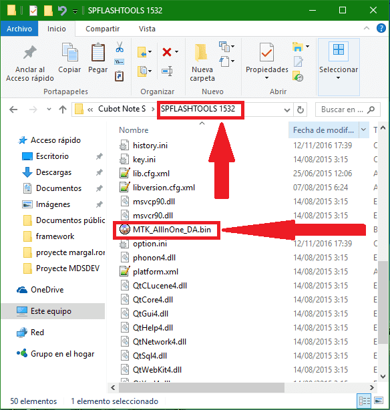Image resolution: width=390 pixels, height=410 pixels.
Task: Sort by the Nombre column header
Action: [x=134, y=130]
